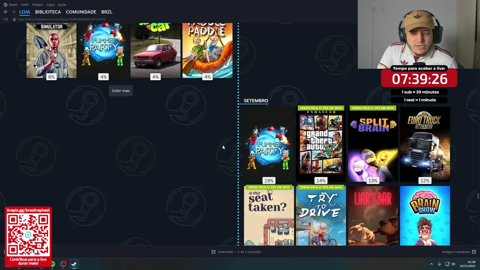Click the badge above the GTA V cover
This screenshot has height=270, width=480.
click(x=321, y=108)
